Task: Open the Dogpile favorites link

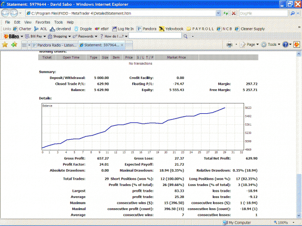Action: pos(83,29)
